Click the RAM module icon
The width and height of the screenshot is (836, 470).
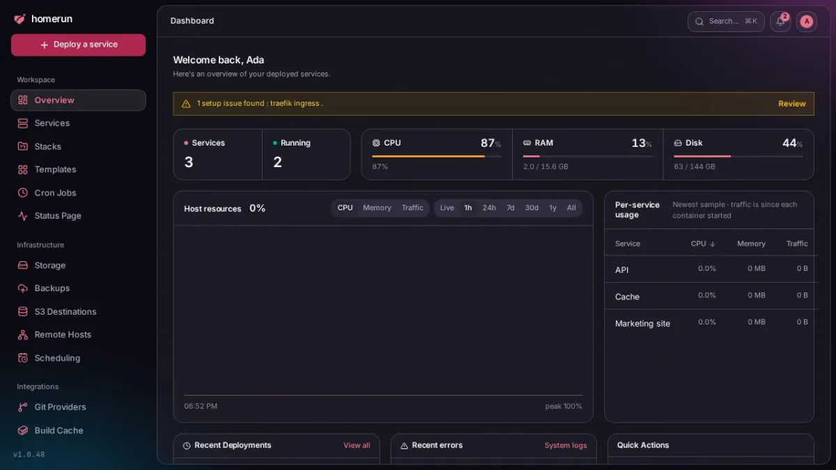click(x=527, y=143)
